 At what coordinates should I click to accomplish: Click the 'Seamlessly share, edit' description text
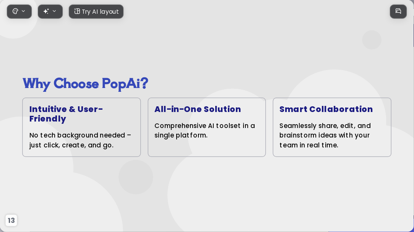pos(325,135)
